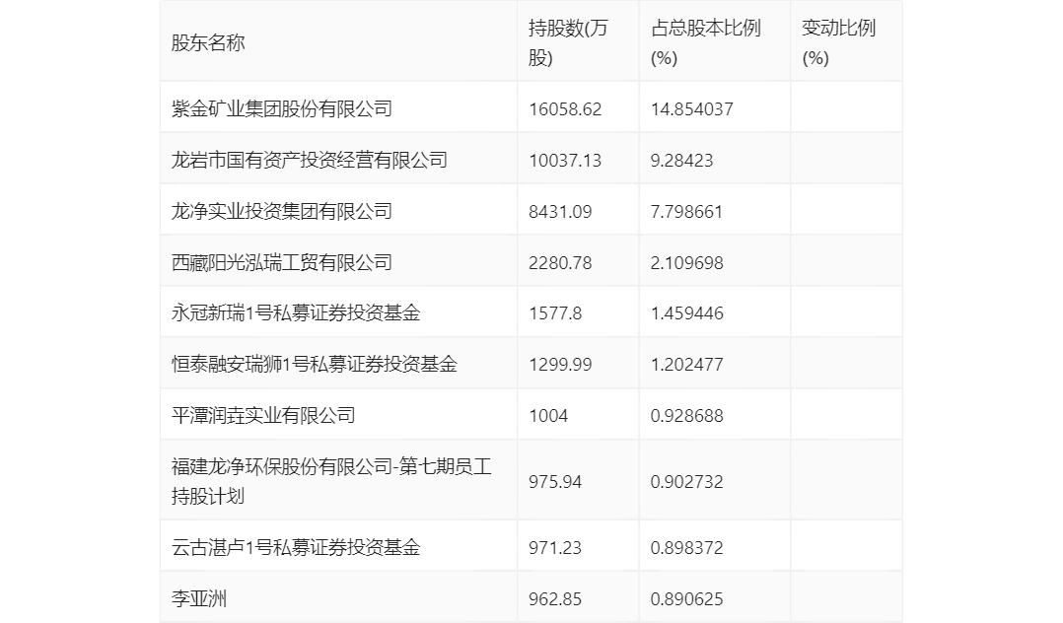
Task: Select 云古湛卢1号私募证券投资基金 row name
Action: (x=296, y=547)
